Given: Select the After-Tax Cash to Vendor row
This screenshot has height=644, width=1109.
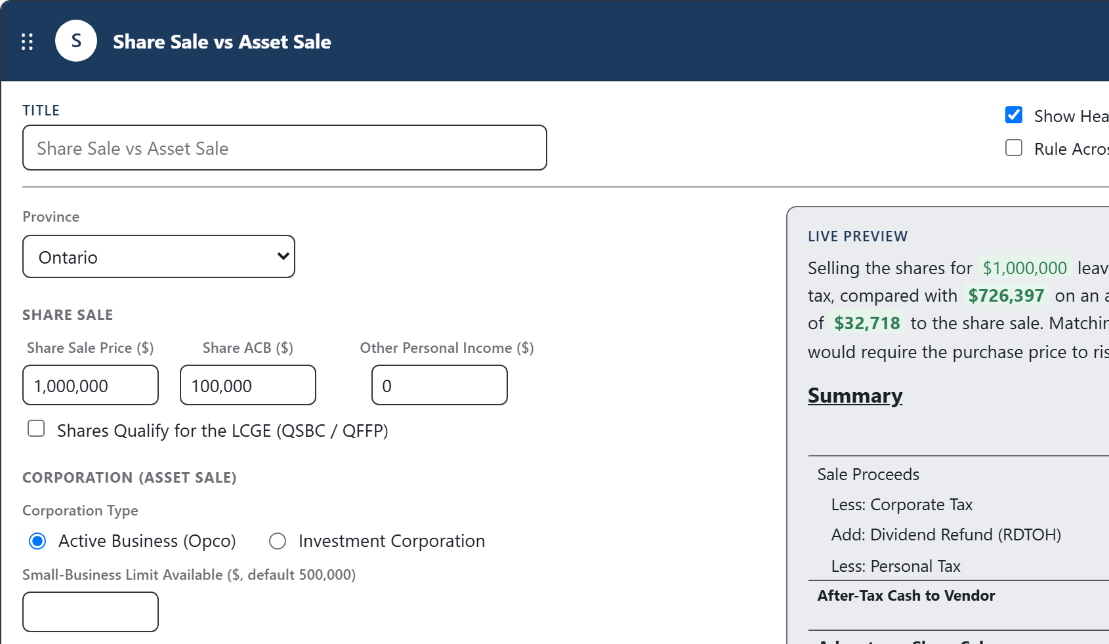Looking at the screenshot, I should click(x=959, y=595).
